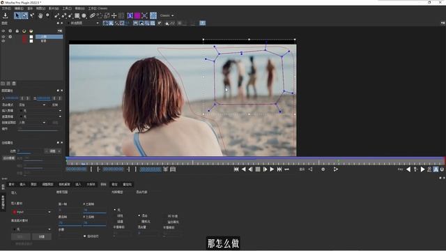Select the Rotate tool icon
446x251 pixels.
pyautogui.click(x=100, y=15)
